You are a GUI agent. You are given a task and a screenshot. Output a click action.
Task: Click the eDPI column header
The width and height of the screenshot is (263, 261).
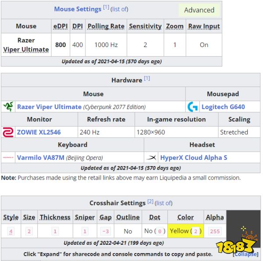(60, 26)
